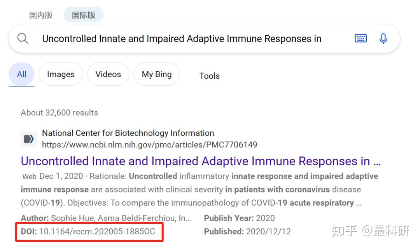Switch to 国内版 search tab
The image size is (420, 248).
click(41, 15)
